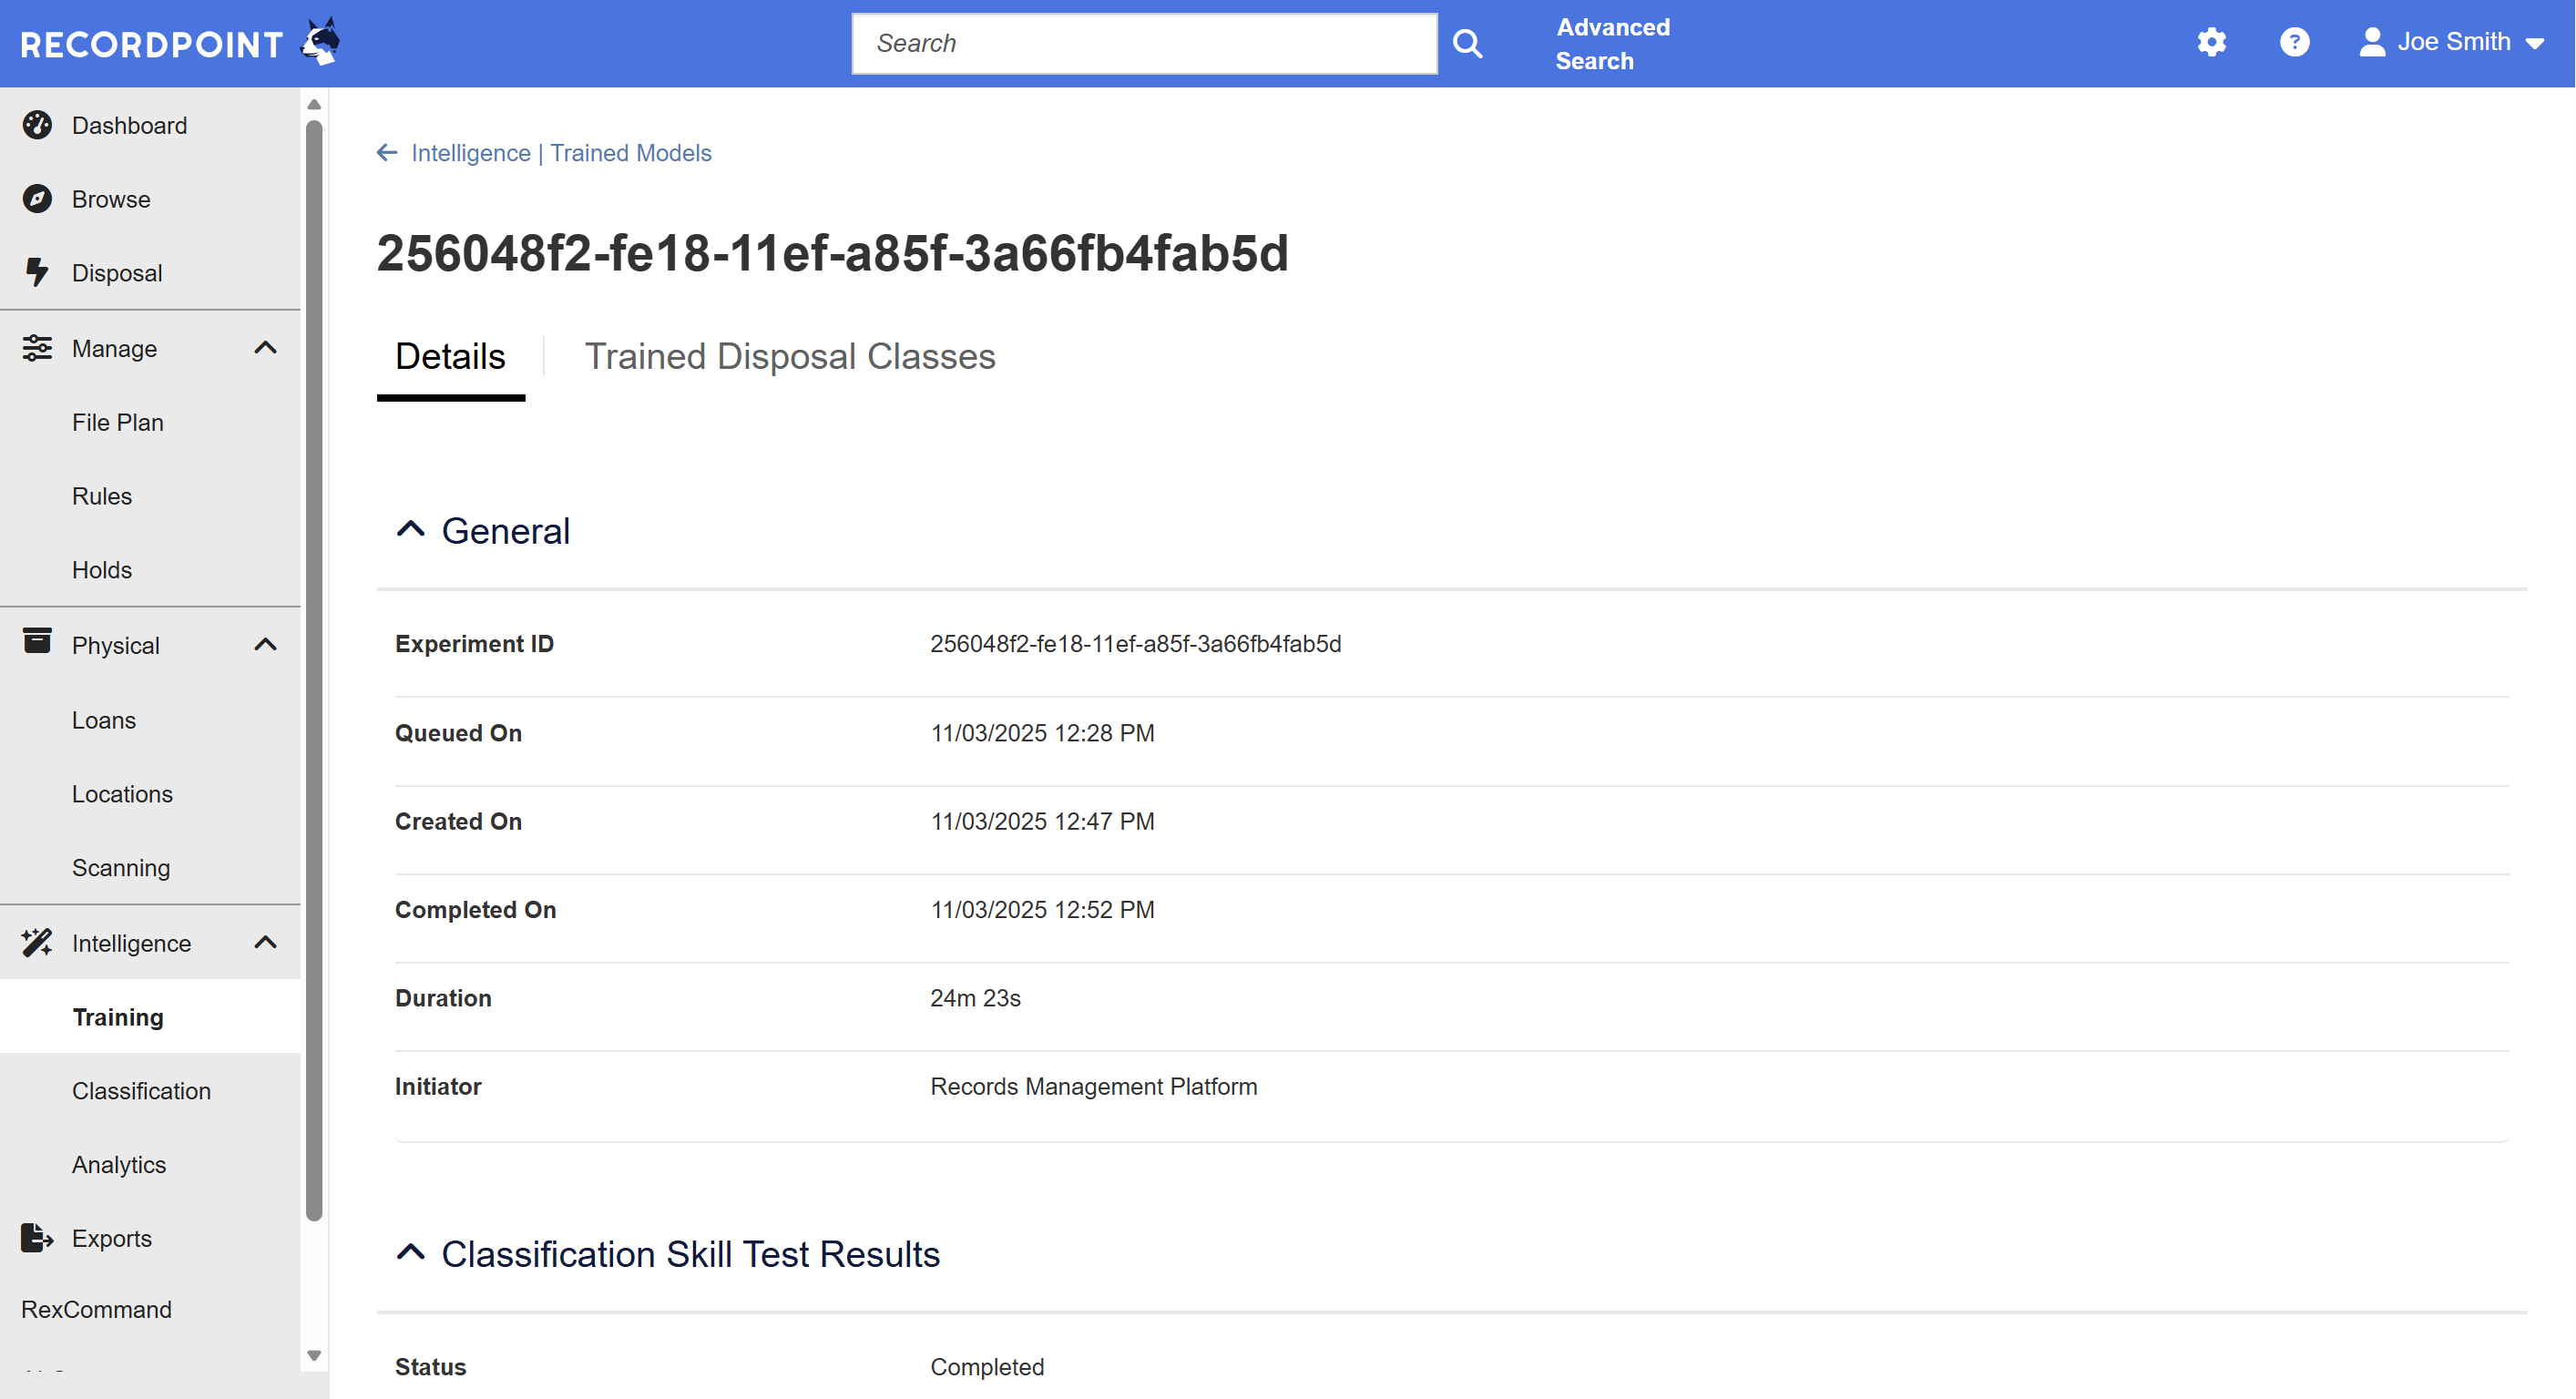
Task: Click the Browse compass icon
Action: (x=37, y=199)
